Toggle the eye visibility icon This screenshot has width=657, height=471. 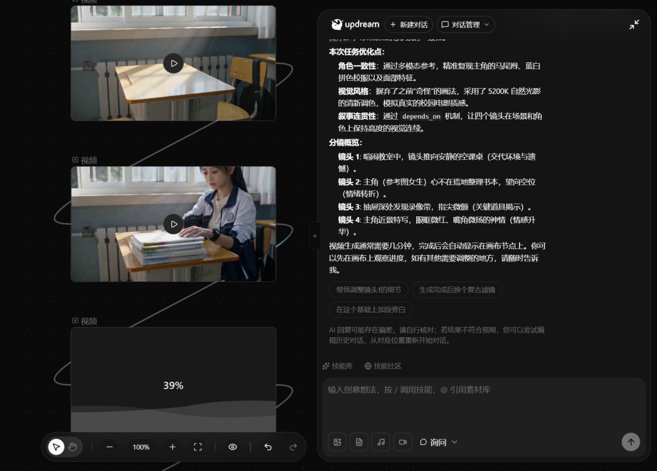pyautogui.click(x=232, y=447)
